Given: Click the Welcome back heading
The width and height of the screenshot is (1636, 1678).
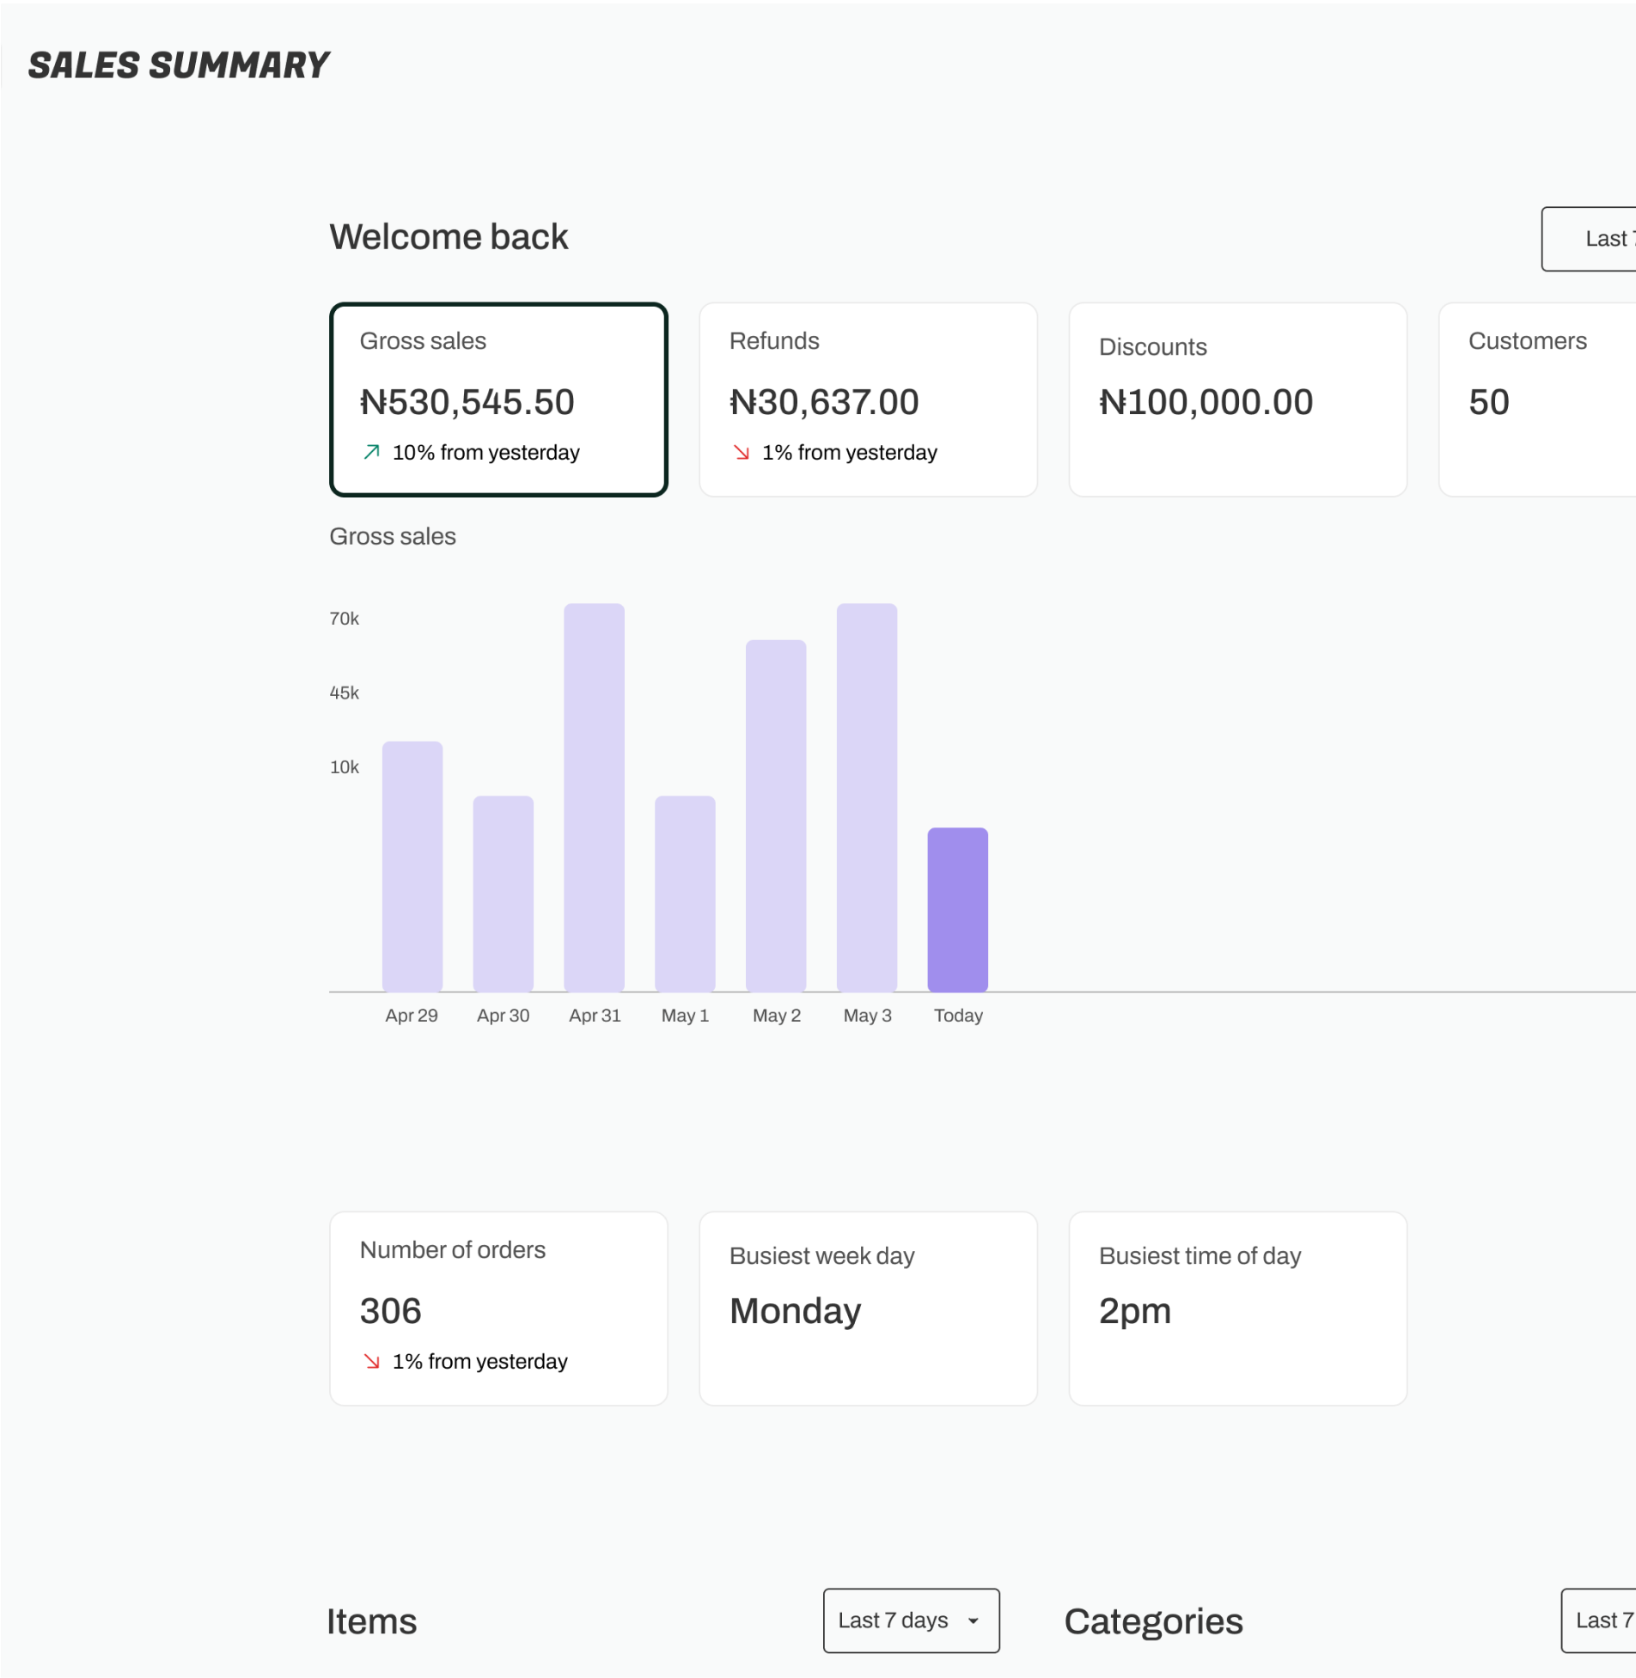Looking at the screenshot, I should [449, 236].
